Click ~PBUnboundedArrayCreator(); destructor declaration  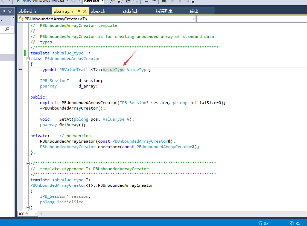pos(72,108)
